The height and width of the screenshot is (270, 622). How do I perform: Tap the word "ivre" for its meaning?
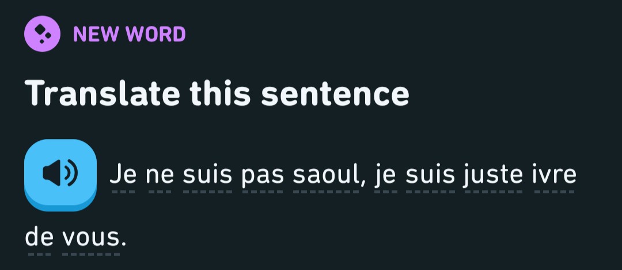[555, 173]
